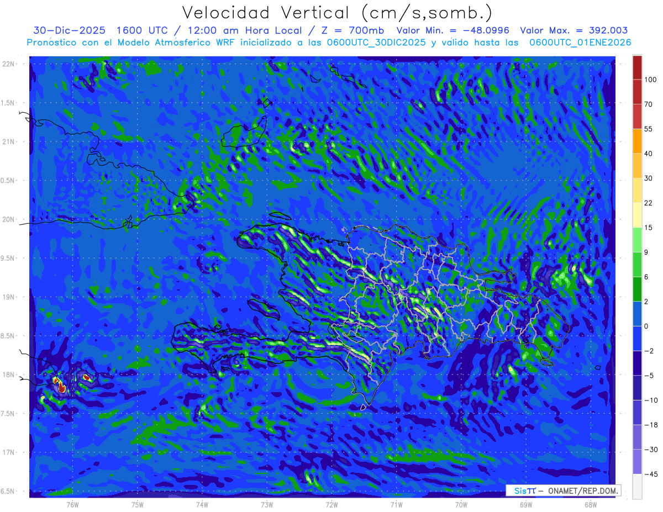Select the 'Z = 700mb' level label
Image resolution: width=663 pixels, height=512 pixels.
point(352,30)
